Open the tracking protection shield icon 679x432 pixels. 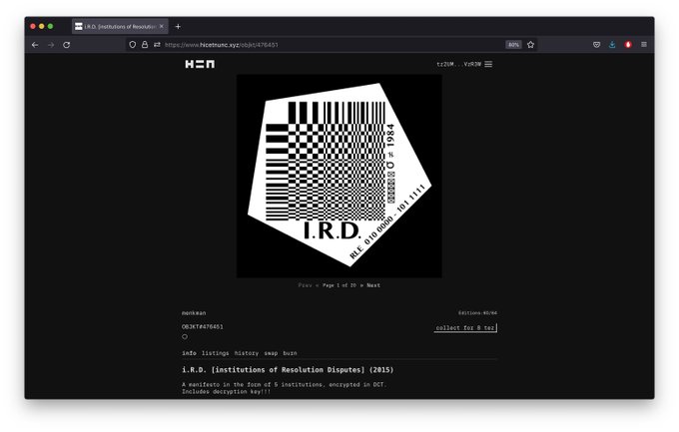(133, 45)
